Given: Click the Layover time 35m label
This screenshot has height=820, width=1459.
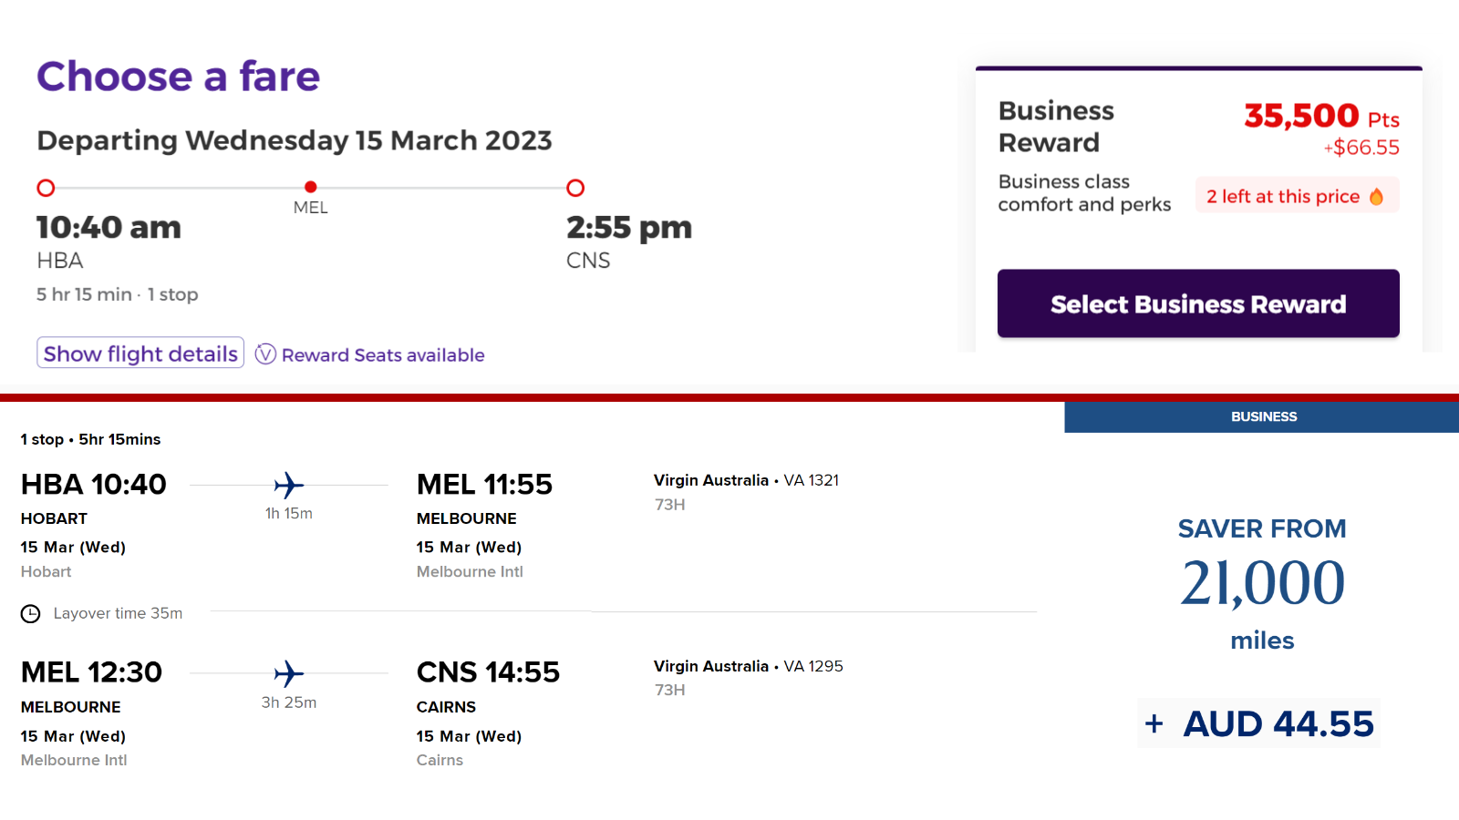Looking at the screenshot, I should click(118, 613).
